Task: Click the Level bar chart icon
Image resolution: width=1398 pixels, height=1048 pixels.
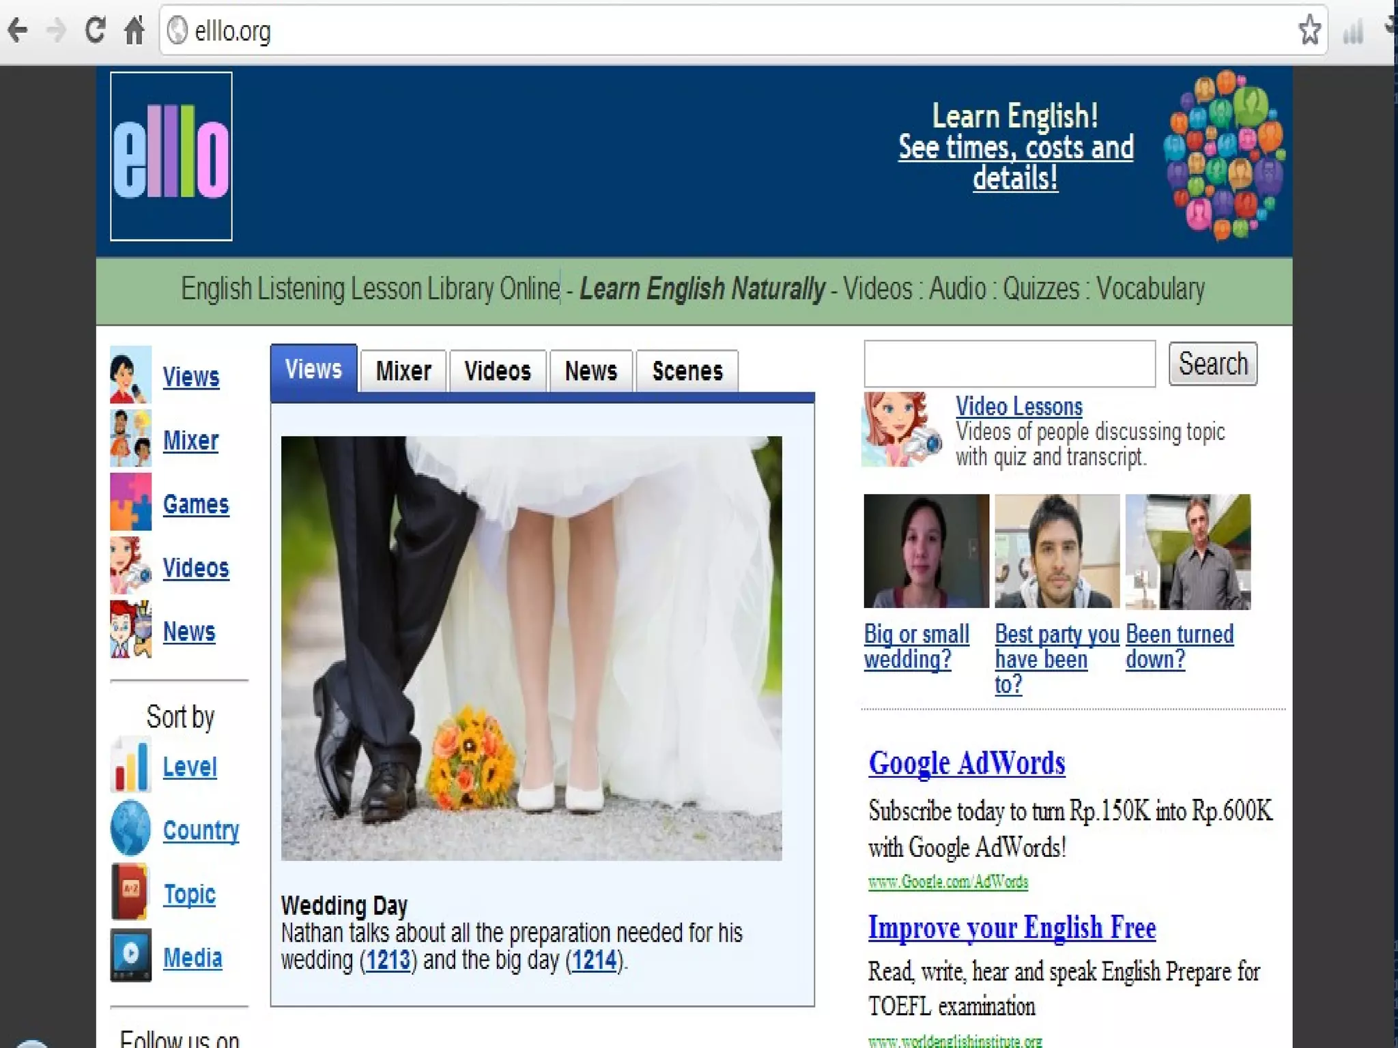Action: coord(130,765)
